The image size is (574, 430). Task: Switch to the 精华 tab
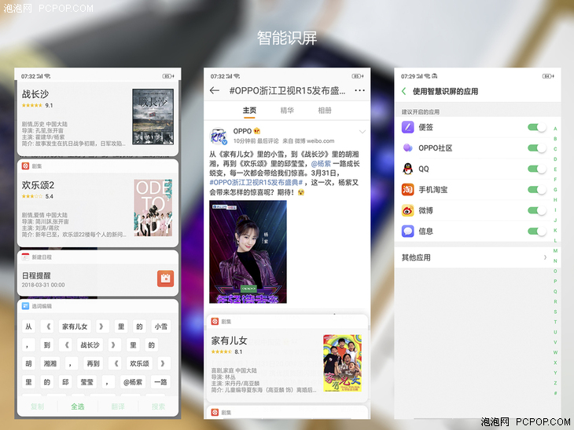point(287,111)
